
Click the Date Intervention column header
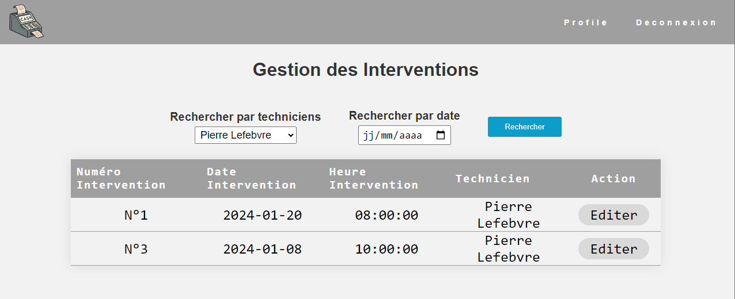[x=251, y=178]
